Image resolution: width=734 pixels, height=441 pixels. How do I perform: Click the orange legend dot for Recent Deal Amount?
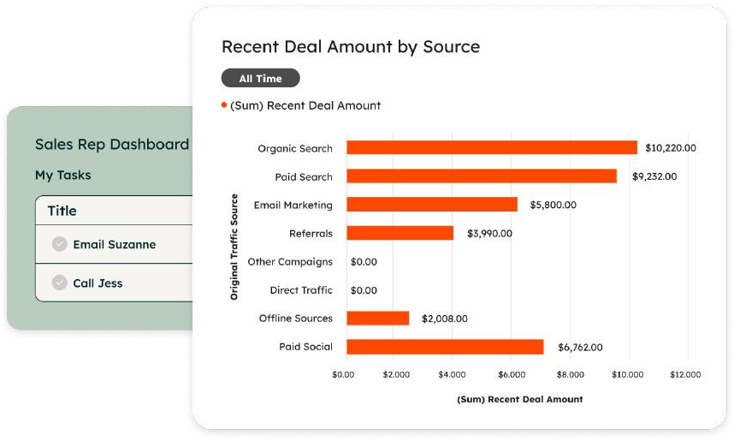[x=224, y=105]
